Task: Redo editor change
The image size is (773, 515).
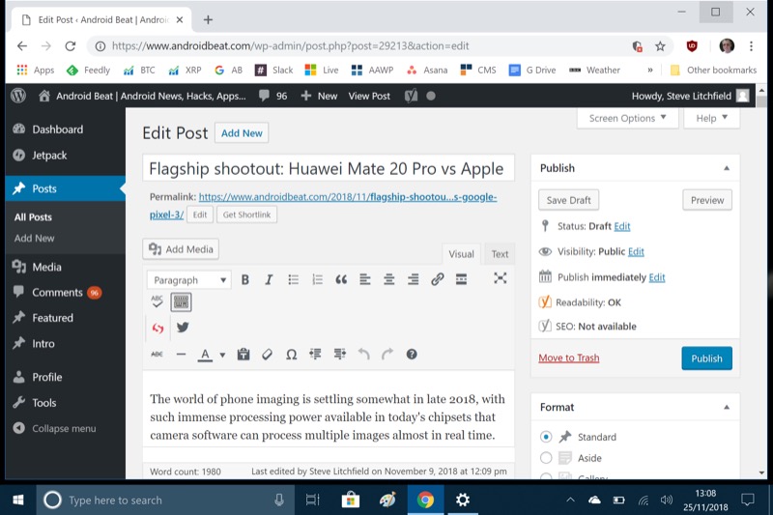Action: pos(387,354)
